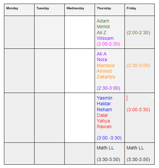Select the Thursday header cell

110,10
